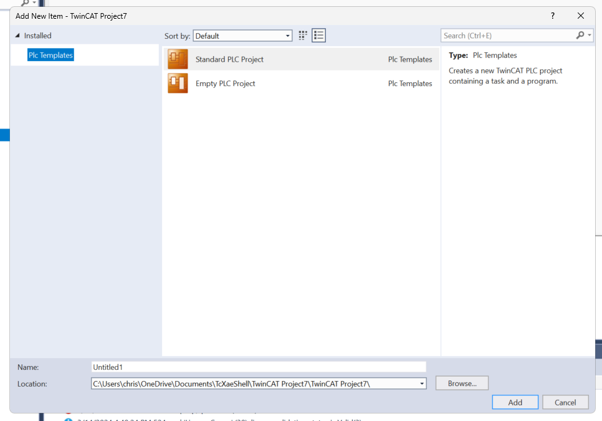Click the Browse... button
This screenshot has width=602, height=421.
pos(462,383)
